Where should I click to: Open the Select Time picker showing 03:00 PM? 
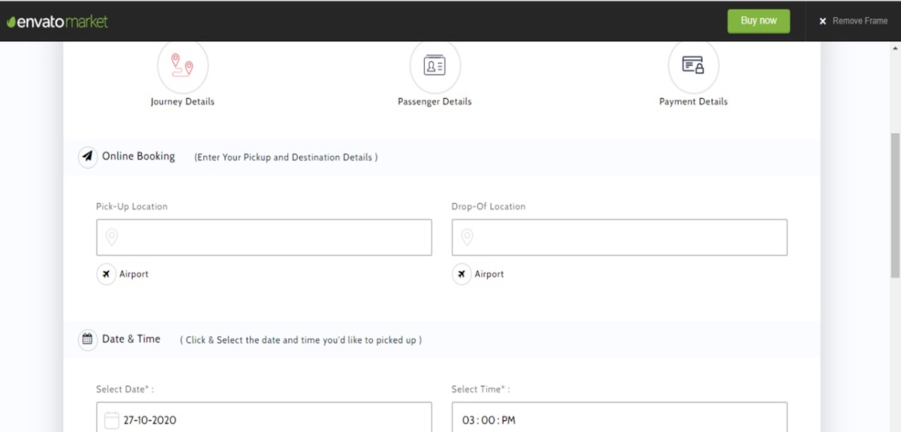(619, 419)
